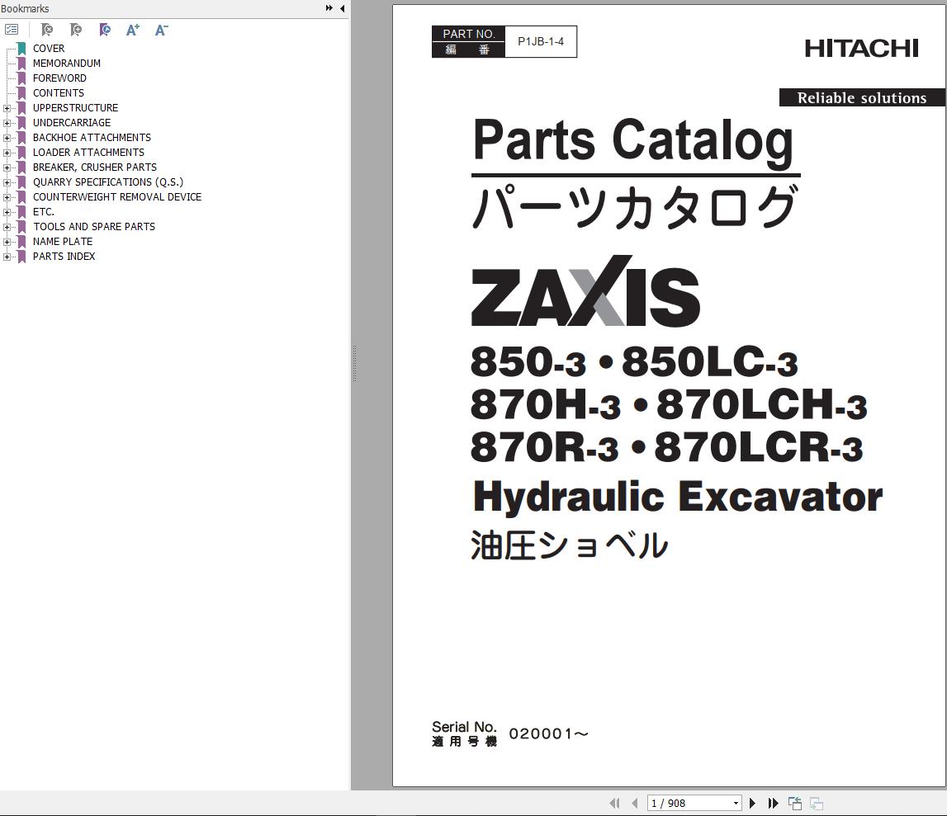Go to the next page arrow
The image size is (947, 816).
752,803
